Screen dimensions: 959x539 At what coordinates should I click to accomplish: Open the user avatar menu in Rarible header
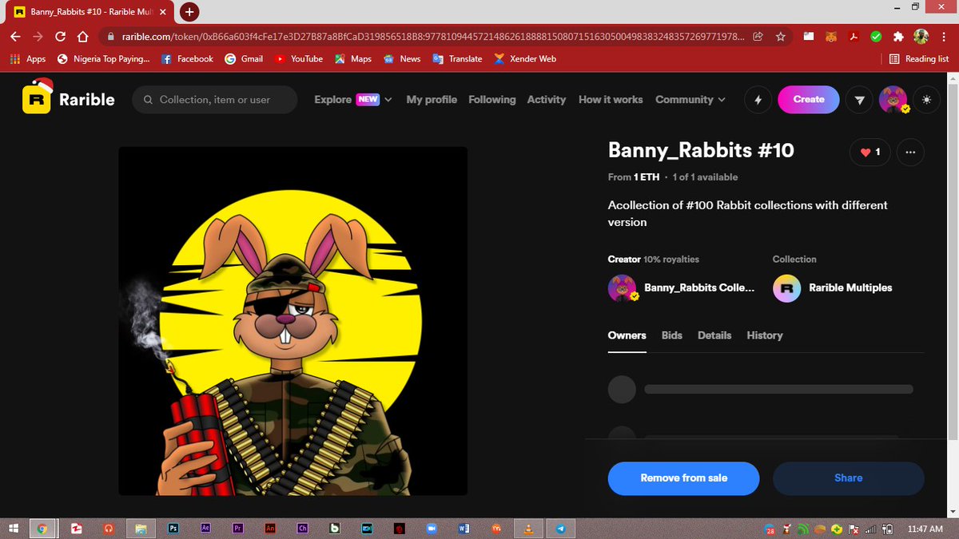[x=893, y=100]
